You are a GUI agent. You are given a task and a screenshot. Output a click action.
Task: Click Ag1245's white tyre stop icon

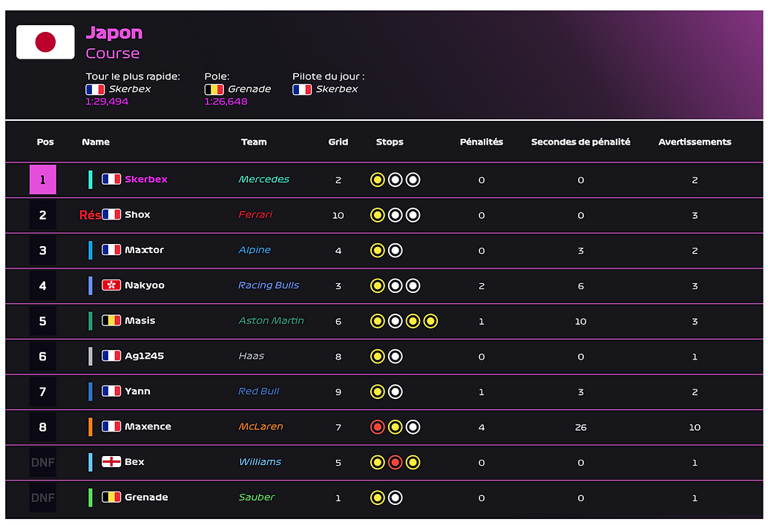(396, 357)
